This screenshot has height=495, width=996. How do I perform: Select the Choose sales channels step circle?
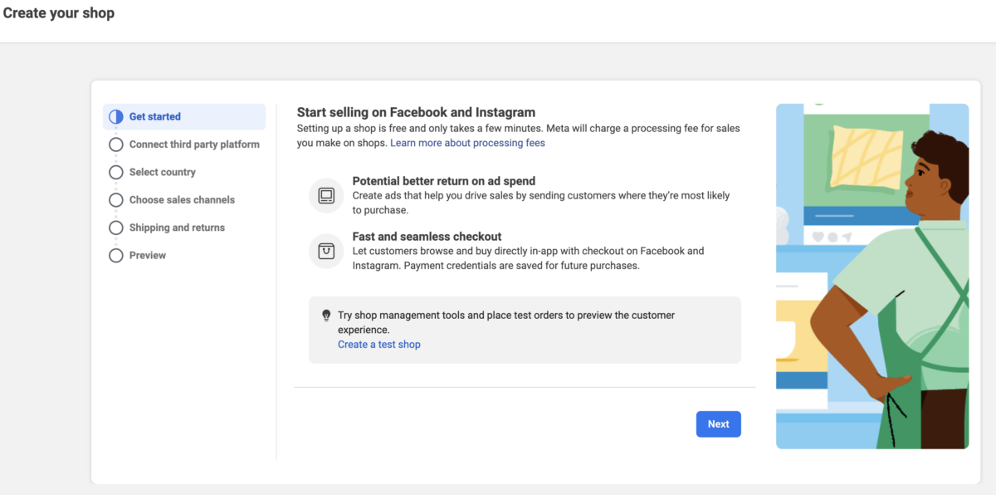(x=116, y=200)
